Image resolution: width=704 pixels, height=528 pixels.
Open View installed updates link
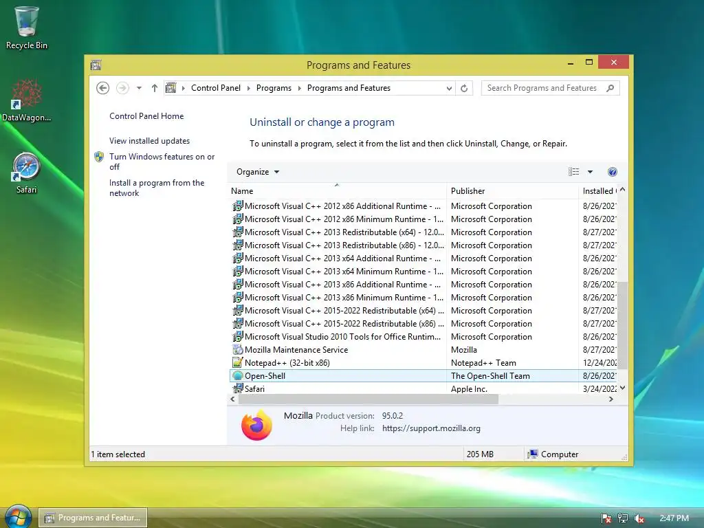tap(149, 141)
